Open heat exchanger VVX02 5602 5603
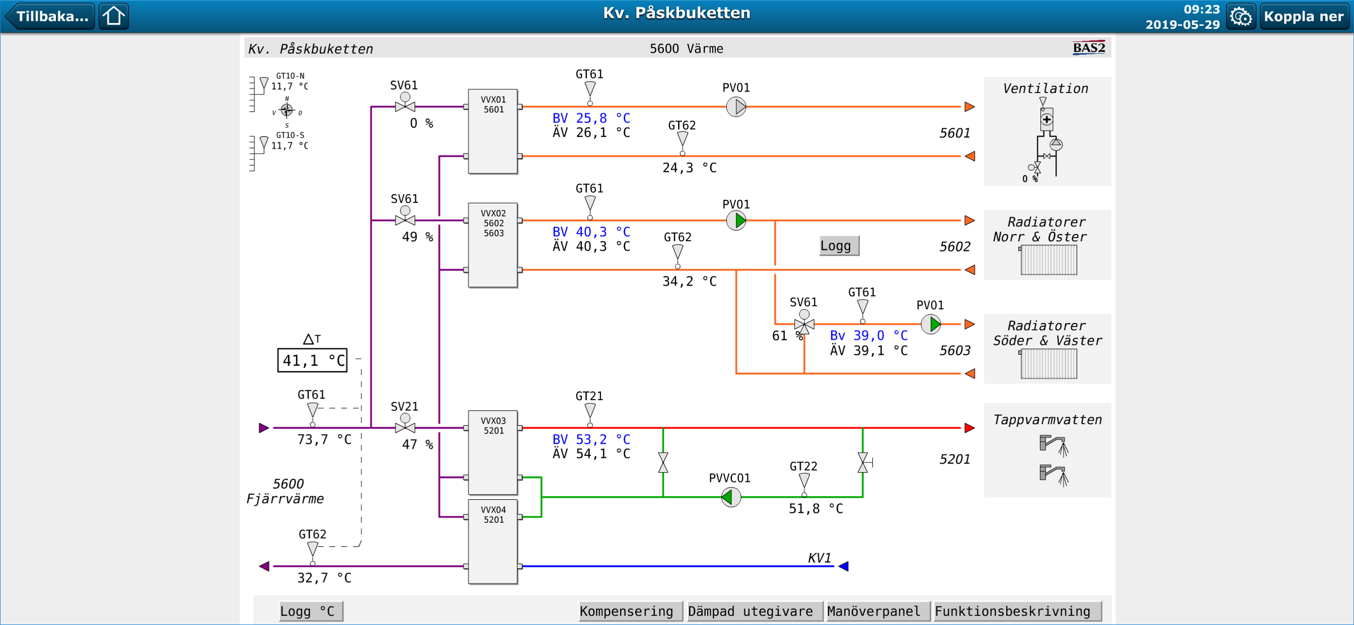 tap(493, 245)
